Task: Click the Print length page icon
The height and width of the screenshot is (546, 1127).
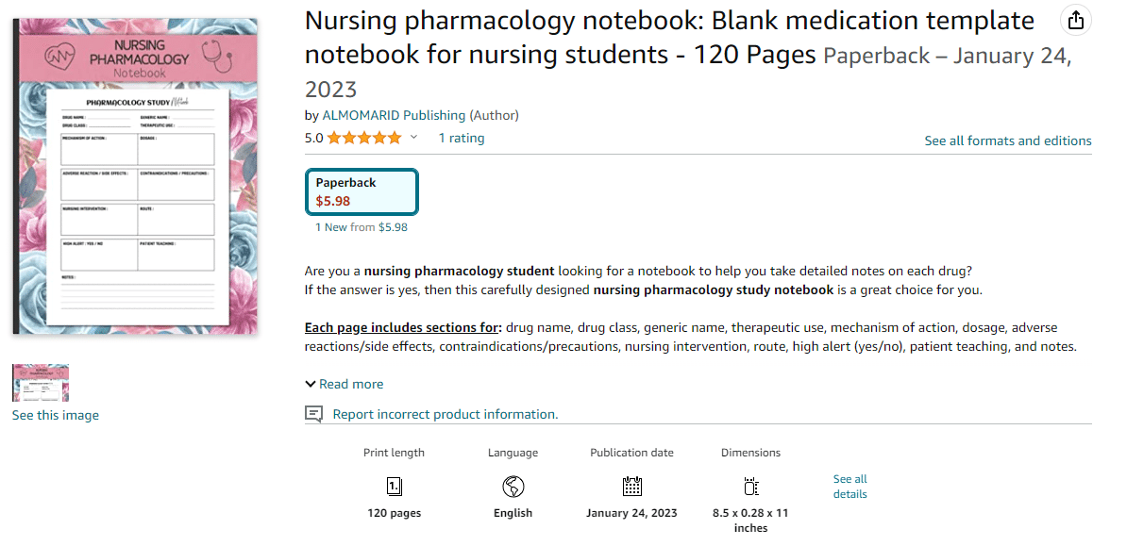Action: [394, 487]
